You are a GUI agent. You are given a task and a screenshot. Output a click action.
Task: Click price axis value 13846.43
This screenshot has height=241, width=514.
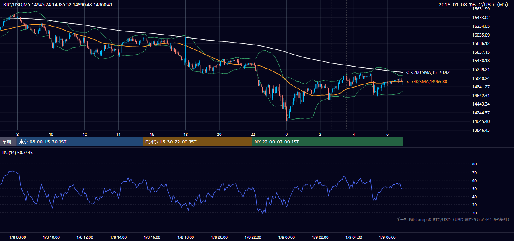481,130
